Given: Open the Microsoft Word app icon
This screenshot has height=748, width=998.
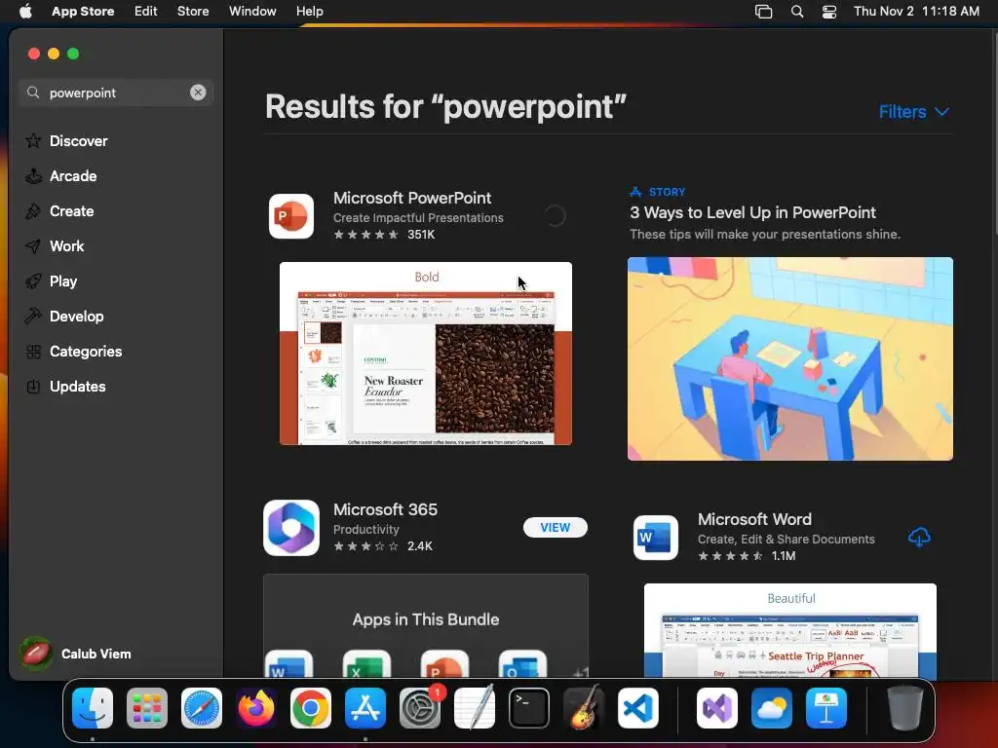Looking at the screenshot, I should click(656, 538).
